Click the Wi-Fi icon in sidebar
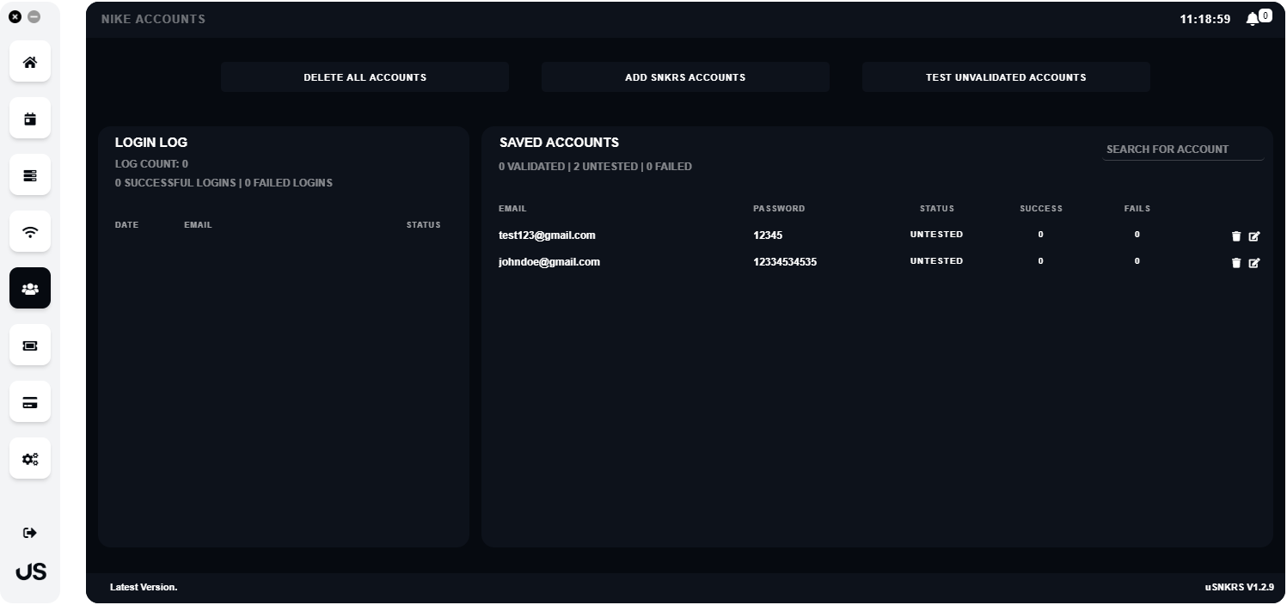The image size is (1287, 605). [30, 232]
